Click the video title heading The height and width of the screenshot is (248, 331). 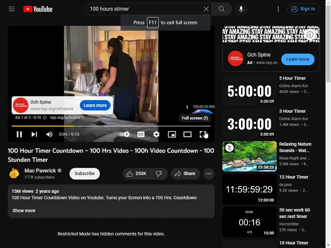click(x=111, y=155)
